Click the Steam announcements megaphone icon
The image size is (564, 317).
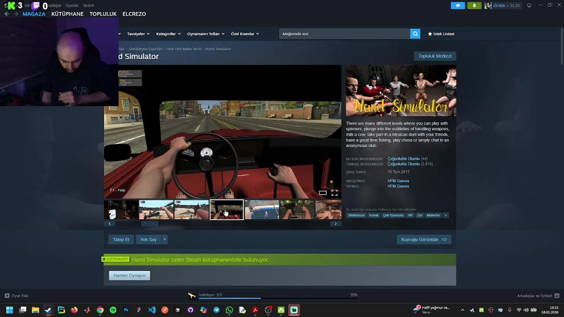click(x=458, y=5)
